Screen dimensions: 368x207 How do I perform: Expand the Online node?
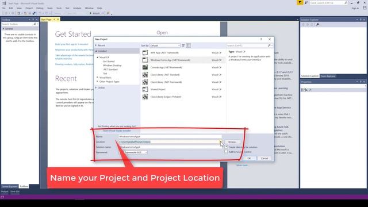click(x=96, y=87)
